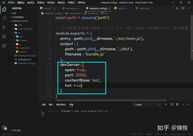Switch to the first main.js editor tab

click(x=48, y=8)
